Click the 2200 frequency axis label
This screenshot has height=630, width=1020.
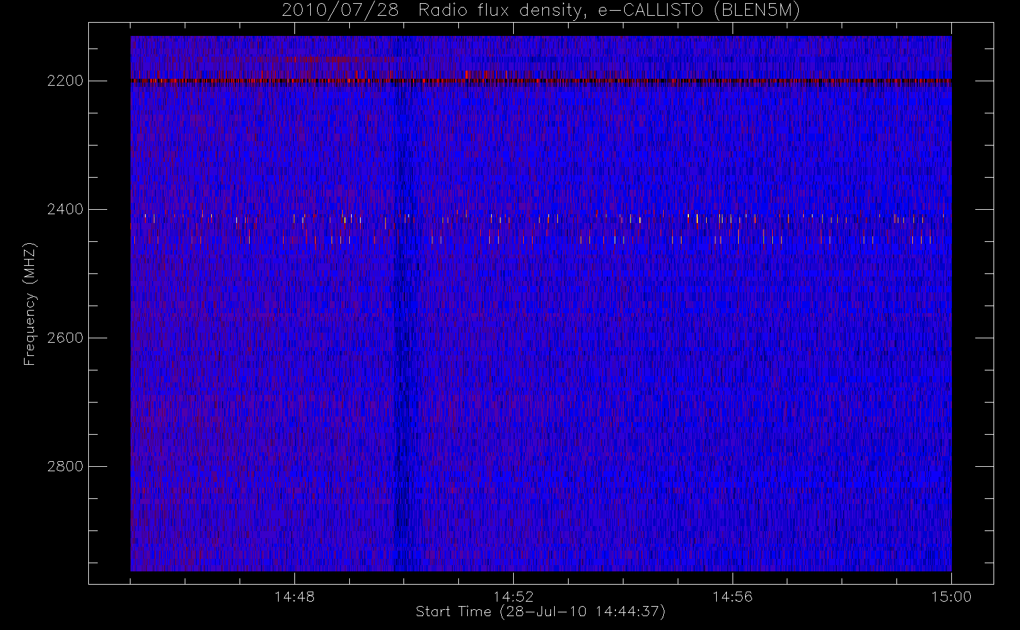66,81
